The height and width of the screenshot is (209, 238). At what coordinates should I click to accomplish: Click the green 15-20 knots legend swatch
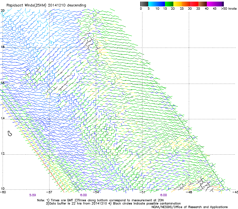click(x=169, y=4)
